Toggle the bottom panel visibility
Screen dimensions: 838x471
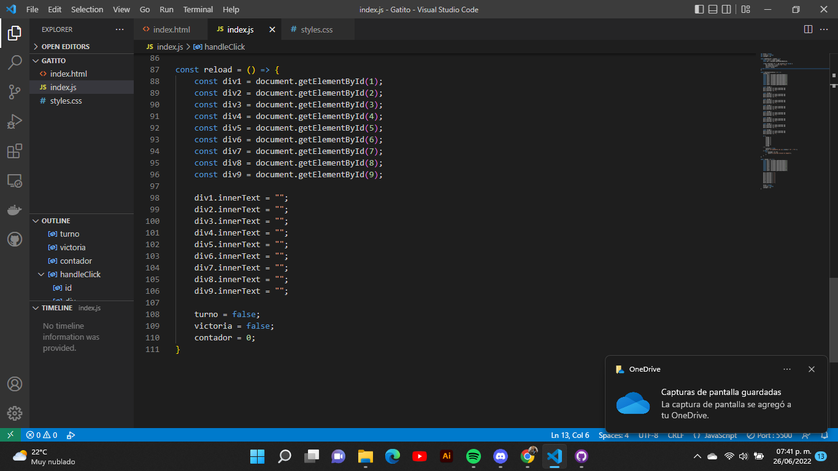713,9
